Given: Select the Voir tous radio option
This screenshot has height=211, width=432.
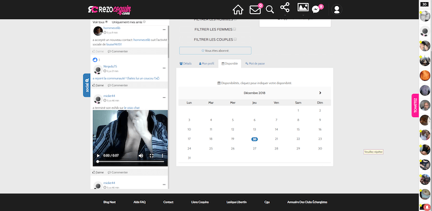Looking at the screenshot, I should pyautogui.click(x=106, y=22).
